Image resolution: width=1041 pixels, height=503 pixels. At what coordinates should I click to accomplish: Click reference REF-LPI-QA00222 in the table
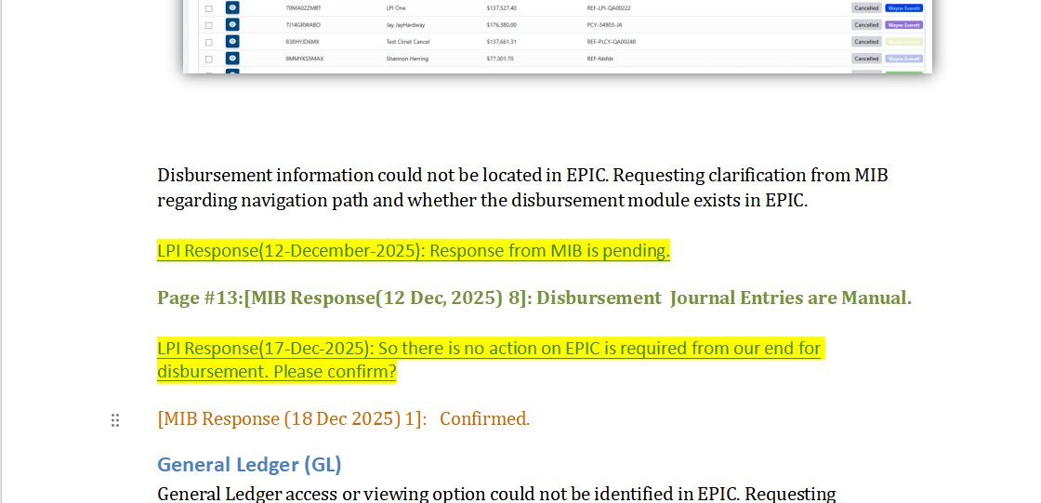[609, 8]
